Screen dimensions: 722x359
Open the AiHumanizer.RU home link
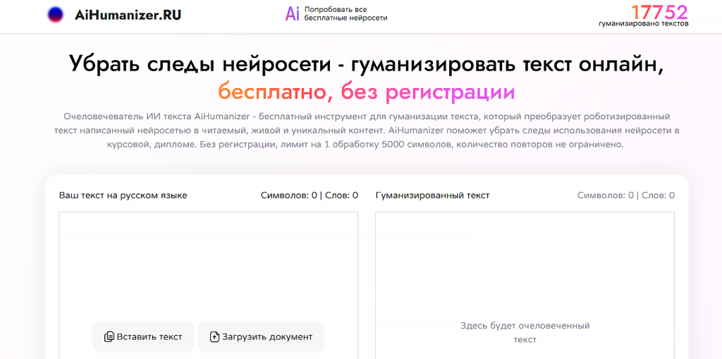[x=128, y=15]
